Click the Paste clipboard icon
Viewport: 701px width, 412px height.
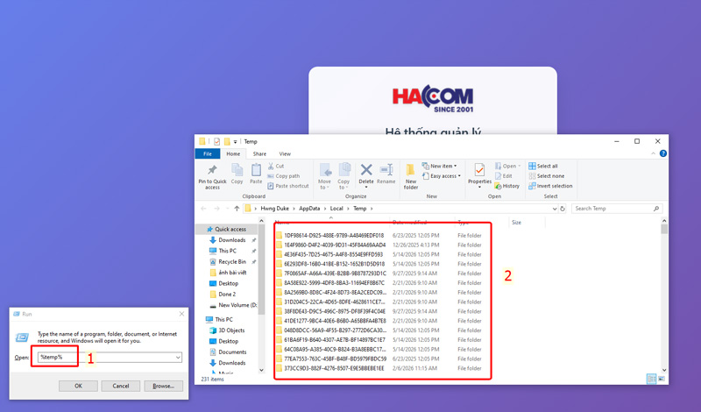(x=256, y=170)
